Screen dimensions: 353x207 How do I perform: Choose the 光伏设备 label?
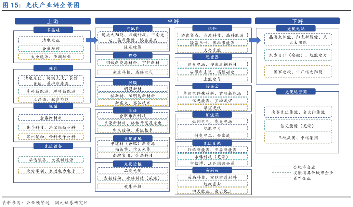click(53, 146)
